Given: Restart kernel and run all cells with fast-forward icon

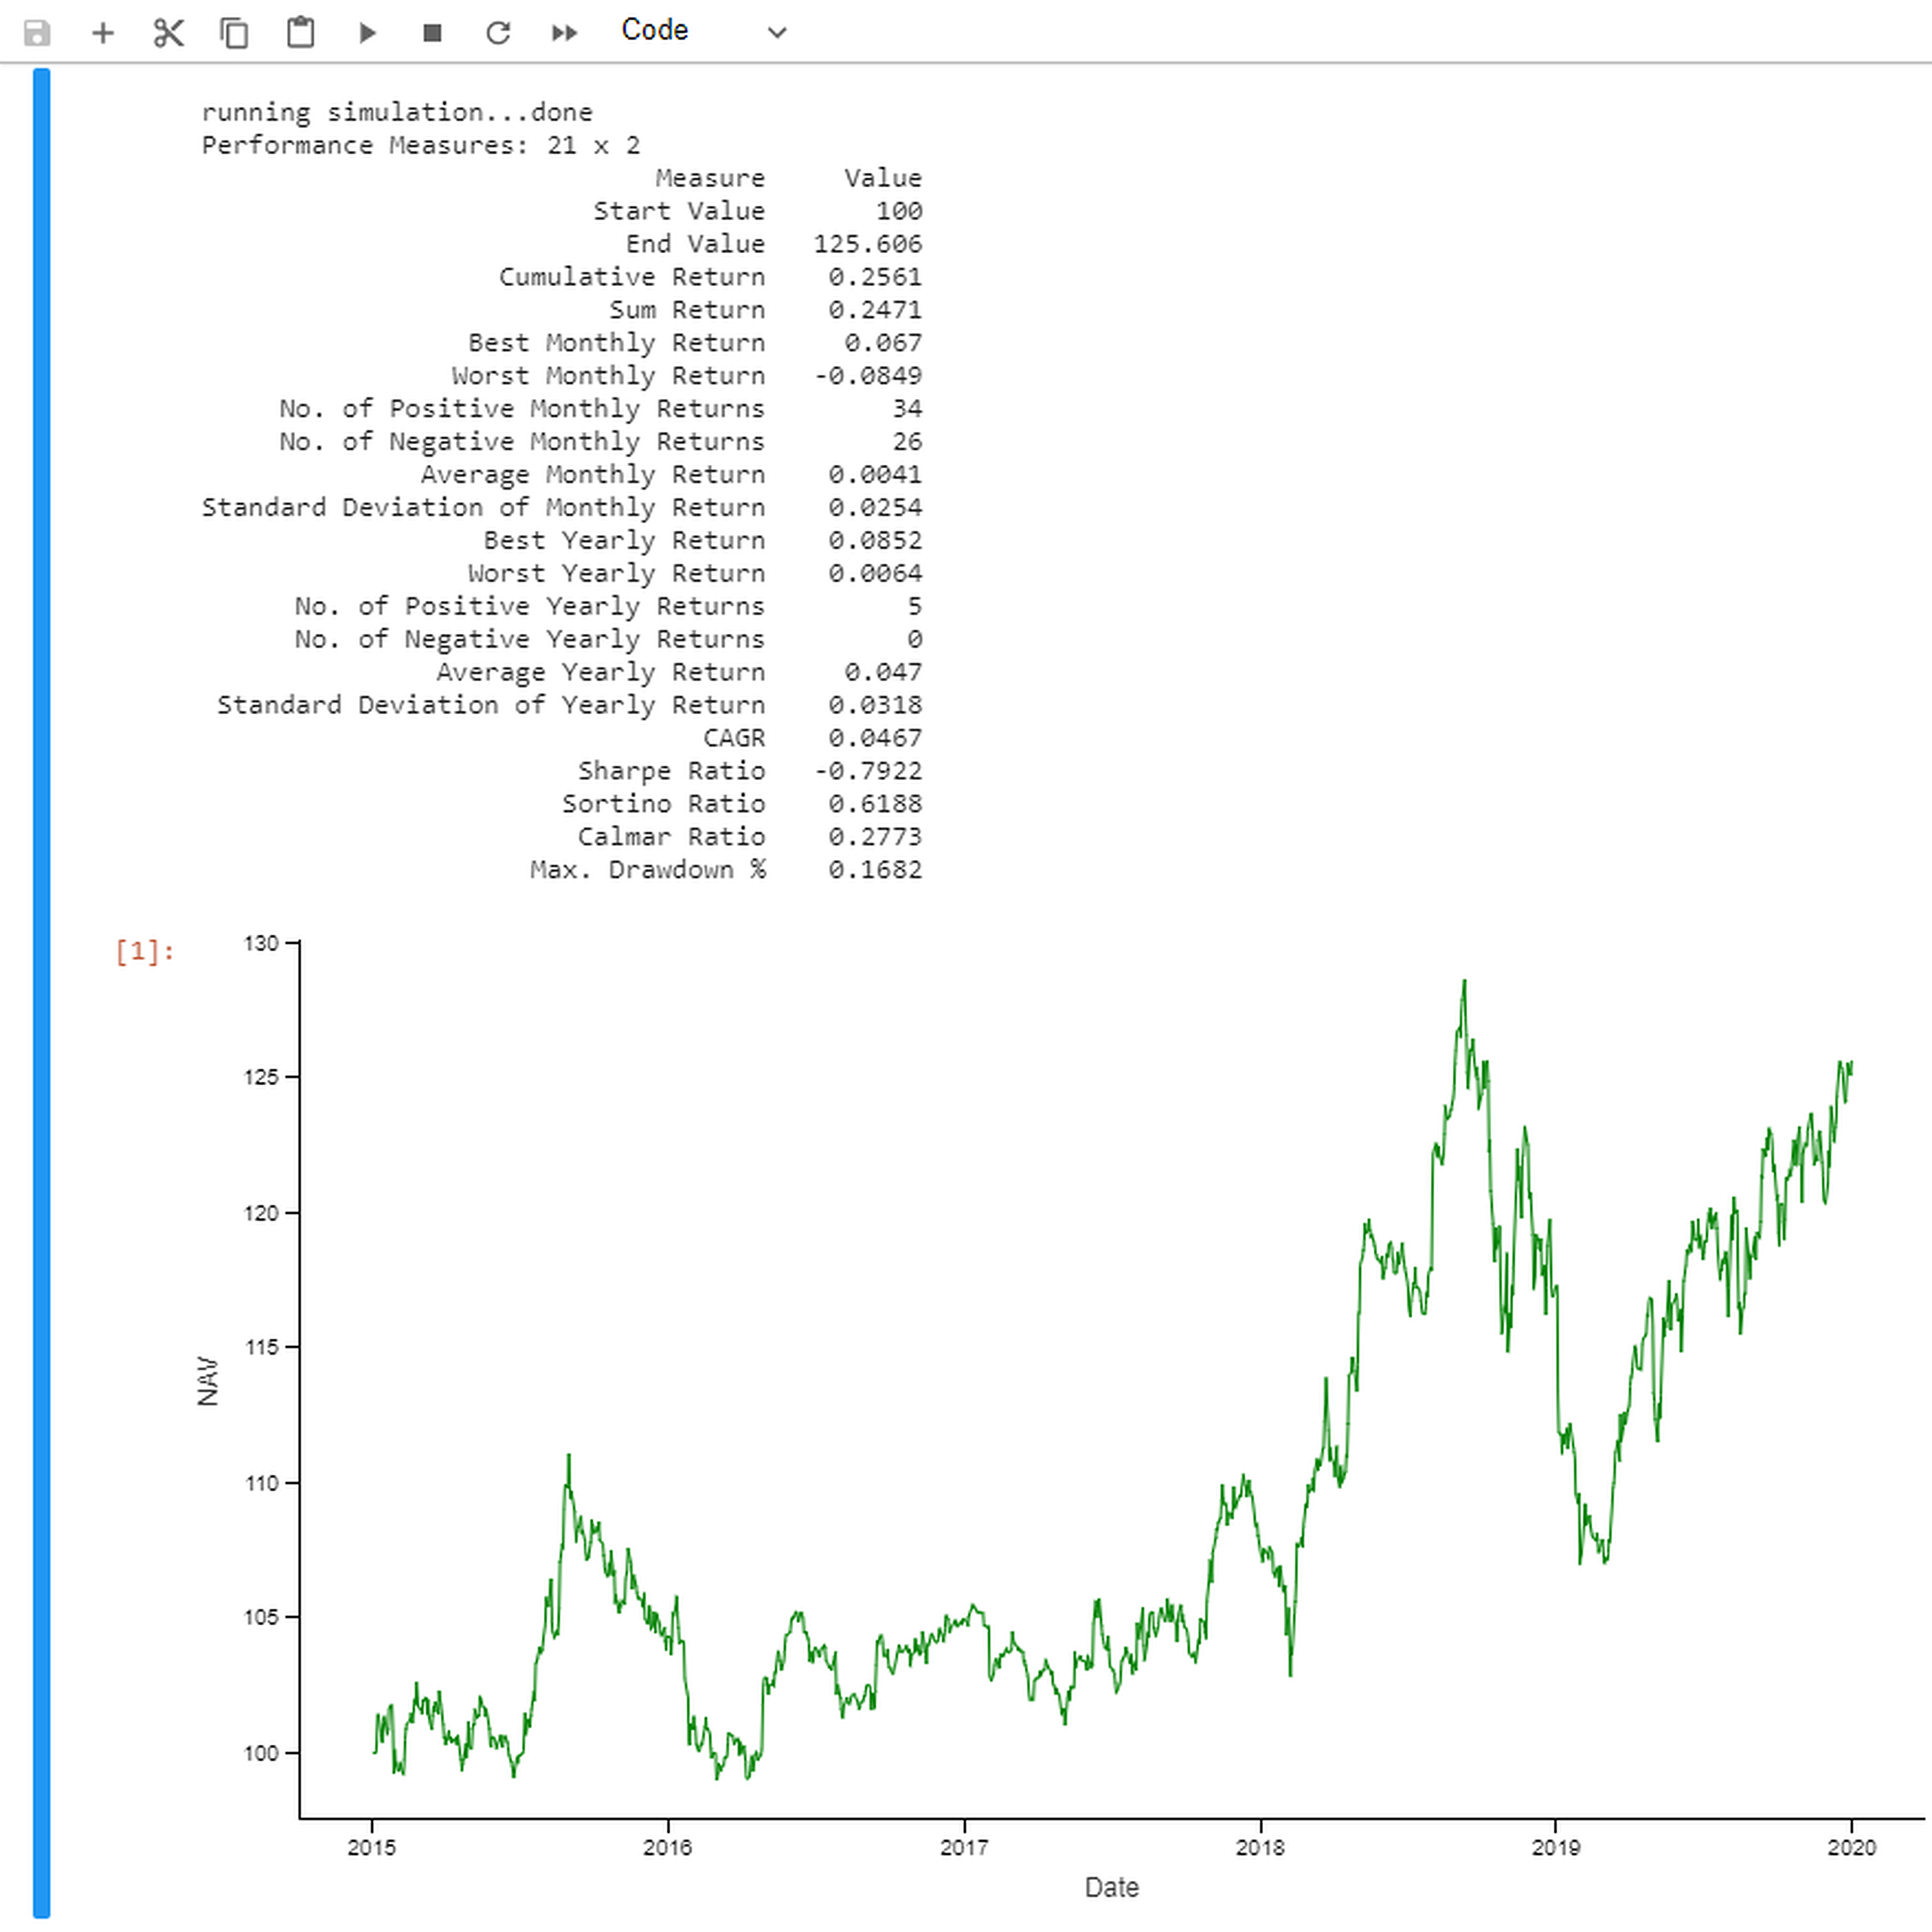Looking at the screenshot, I should click(x=564, y=33).
